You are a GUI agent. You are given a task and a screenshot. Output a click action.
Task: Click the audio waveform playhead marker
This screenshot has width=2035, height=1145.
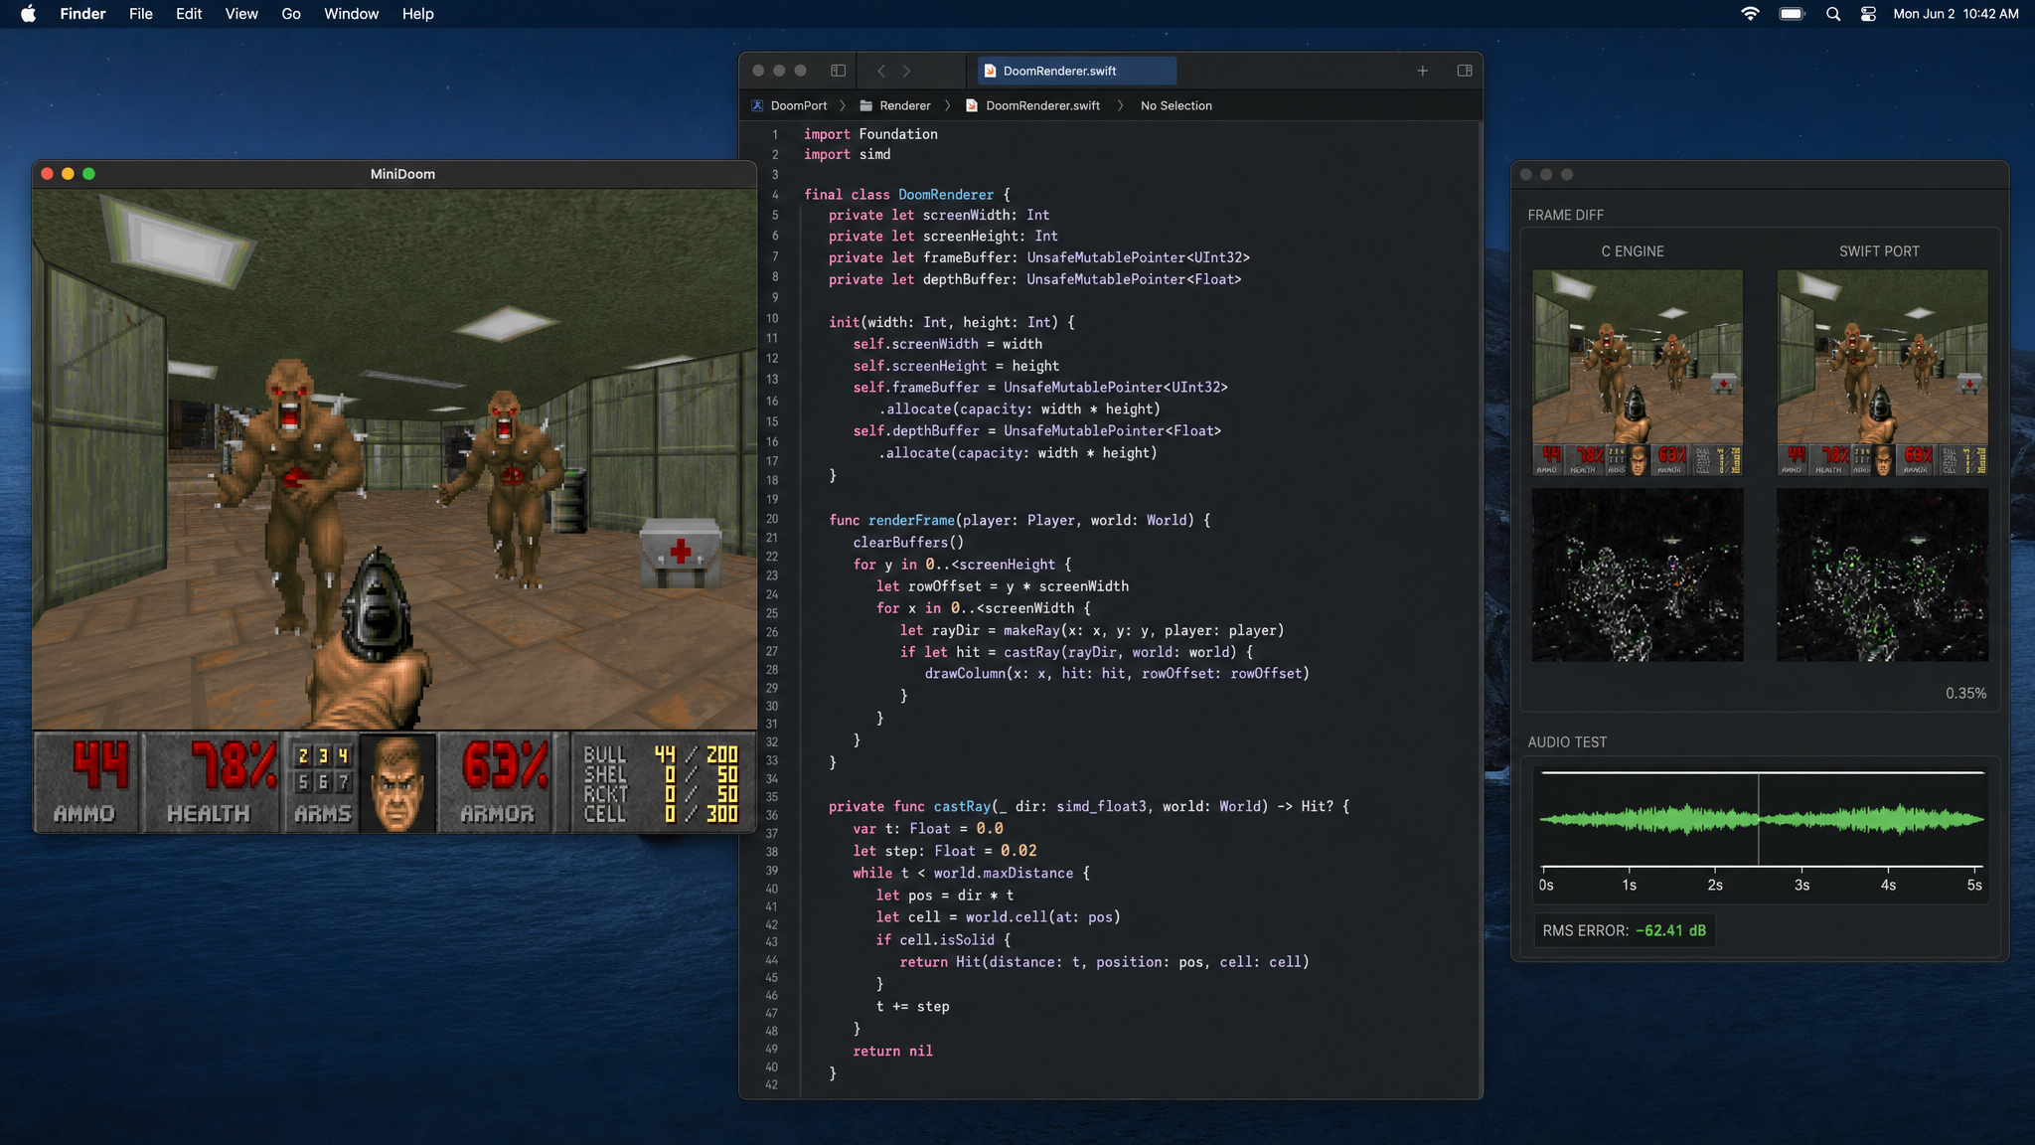click(1758, 820)
